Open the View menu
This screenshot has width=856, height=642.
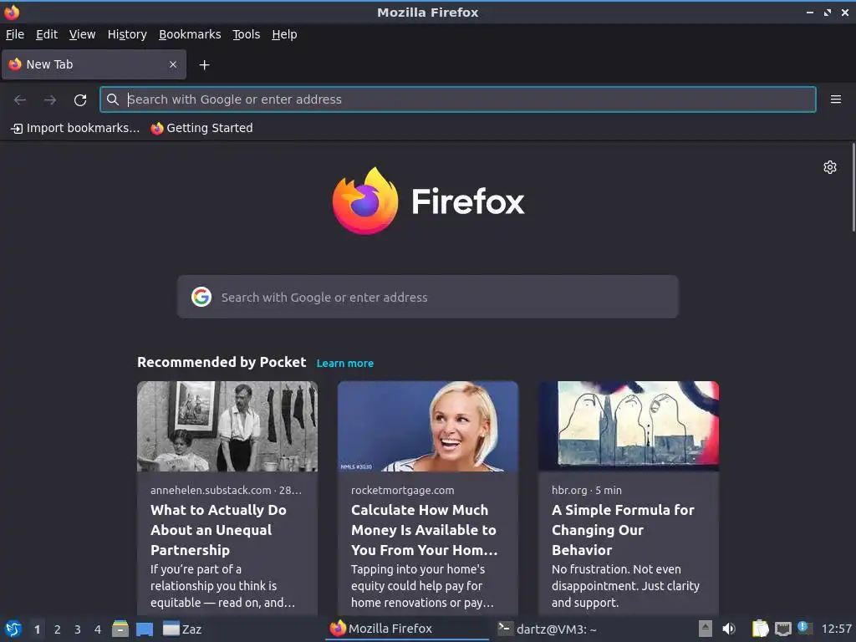pyautogui.click(x=82, y=34)
